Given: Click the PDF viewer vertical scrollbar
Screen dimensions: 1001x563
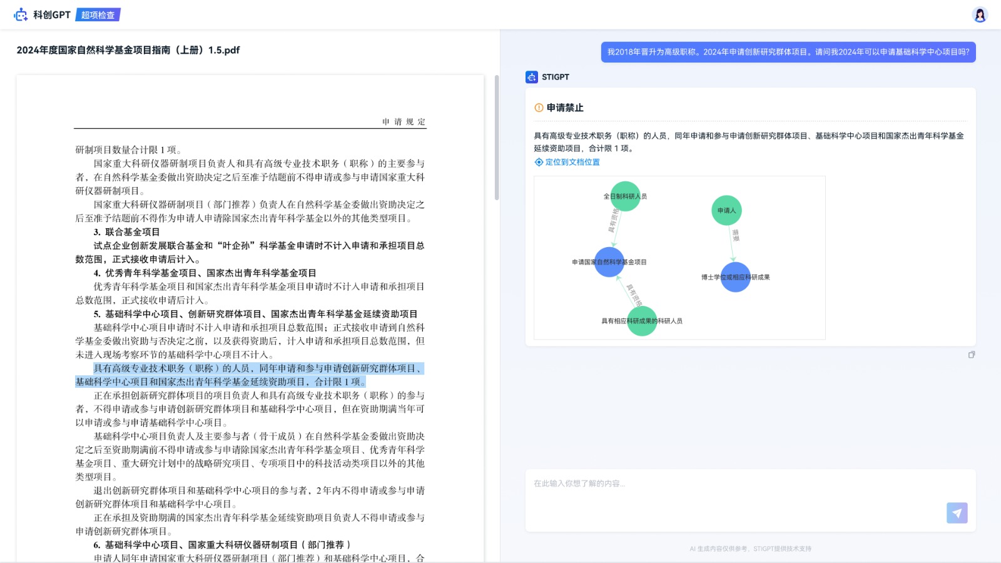Looking at the screenshot, I should [497, 138].
